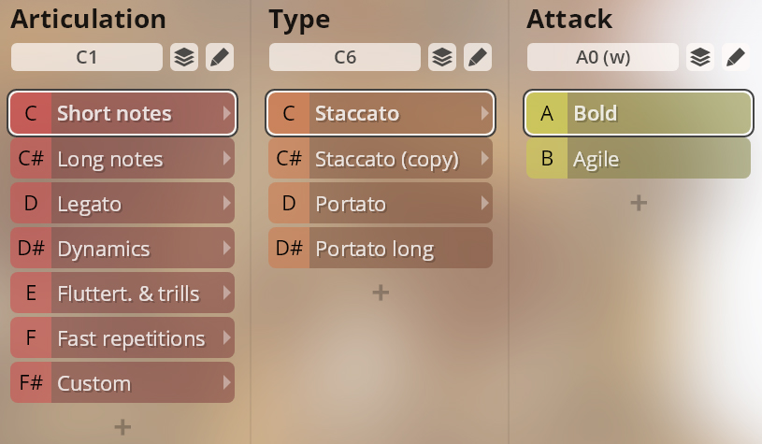Add new item with plus under Type

(381, 292)
